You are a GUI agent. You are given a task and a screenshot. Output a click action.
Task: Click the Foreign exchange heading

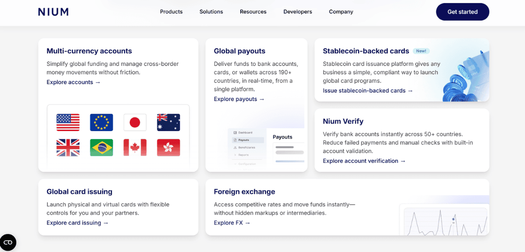coord(244,192)
